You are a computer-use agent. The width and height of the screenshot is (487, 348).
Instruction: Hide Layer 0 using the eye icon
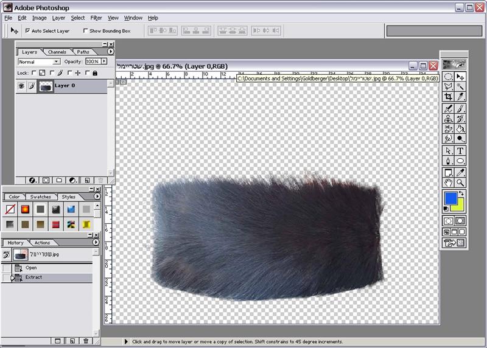click(x=21, y=86)
